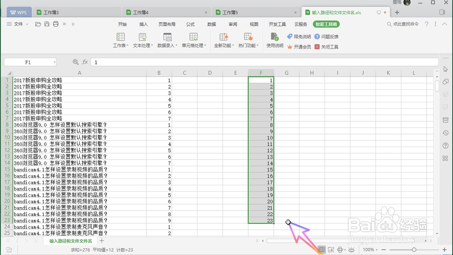453x255 pixels.
Task: Toggle reading mode crosshair icon
Action: coord(341,250)
